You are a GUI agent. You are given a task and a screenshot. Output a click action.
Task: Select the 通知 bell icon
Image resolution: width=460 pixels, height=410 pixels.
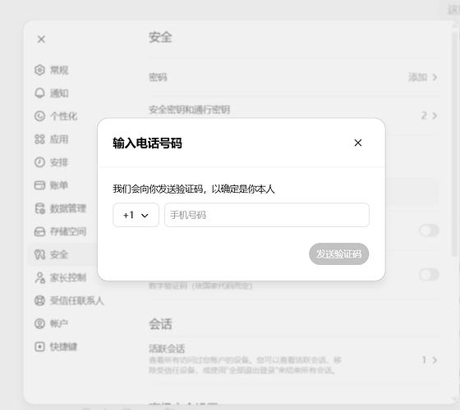click(39, 93)
